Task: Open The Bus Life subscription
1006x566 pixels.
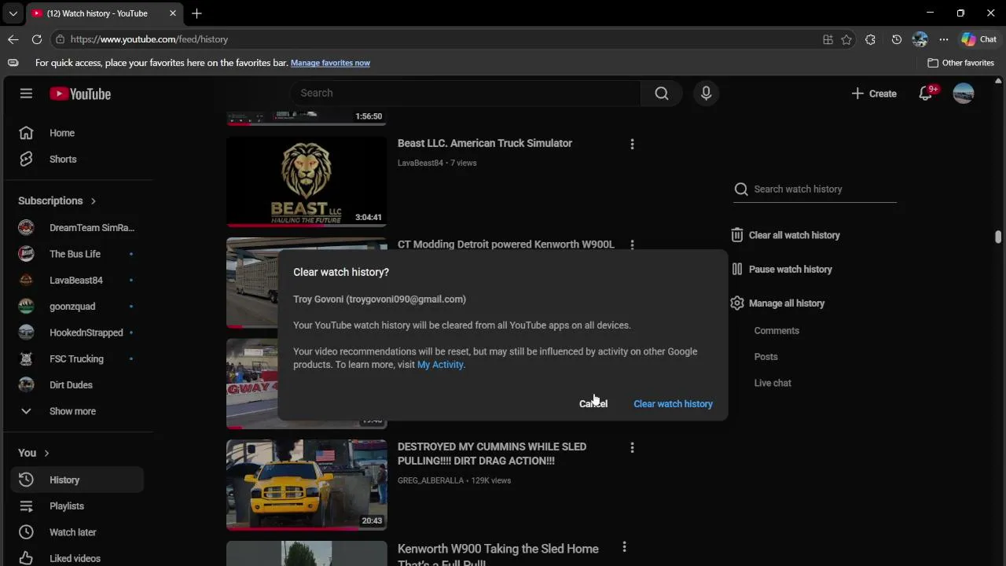Action: tap(77, 254)
